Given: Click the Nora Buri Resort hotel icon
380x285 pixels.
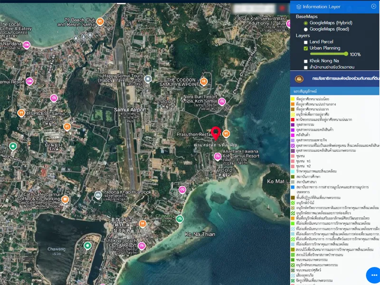Looking at the screenshot, I should pos(222,101).
